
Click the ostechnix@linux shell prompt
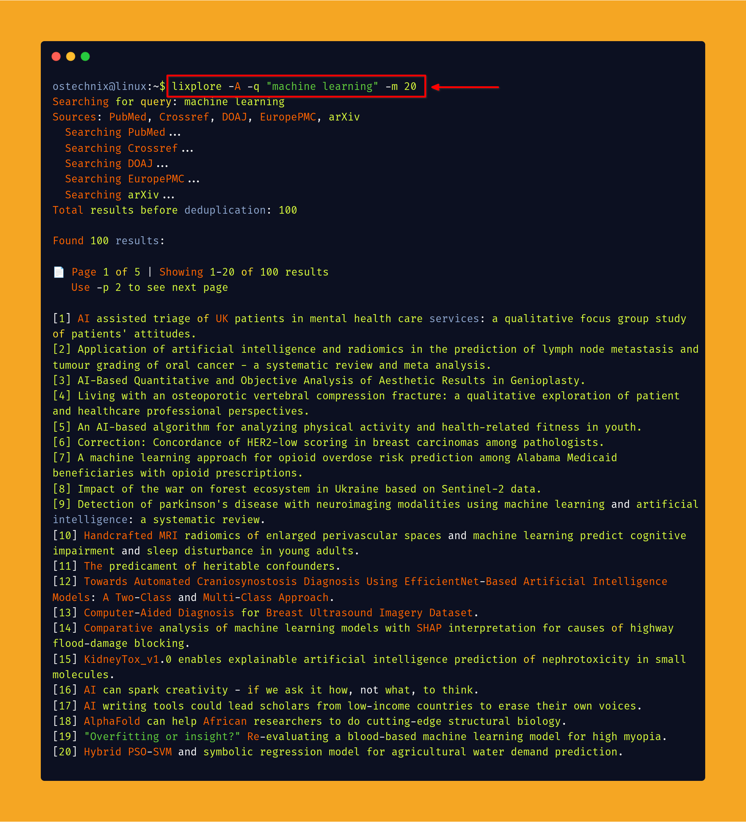point(109,86)
